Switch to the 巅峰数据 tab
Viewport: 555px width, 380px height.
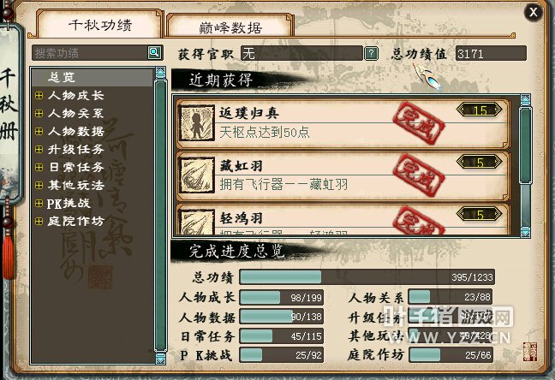230,27
